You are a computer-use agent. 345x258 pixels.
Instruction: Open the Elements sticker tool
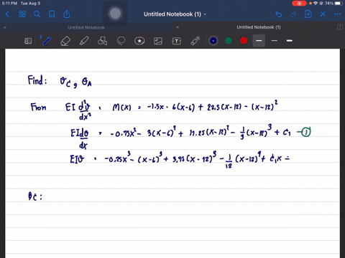[139, 41]
